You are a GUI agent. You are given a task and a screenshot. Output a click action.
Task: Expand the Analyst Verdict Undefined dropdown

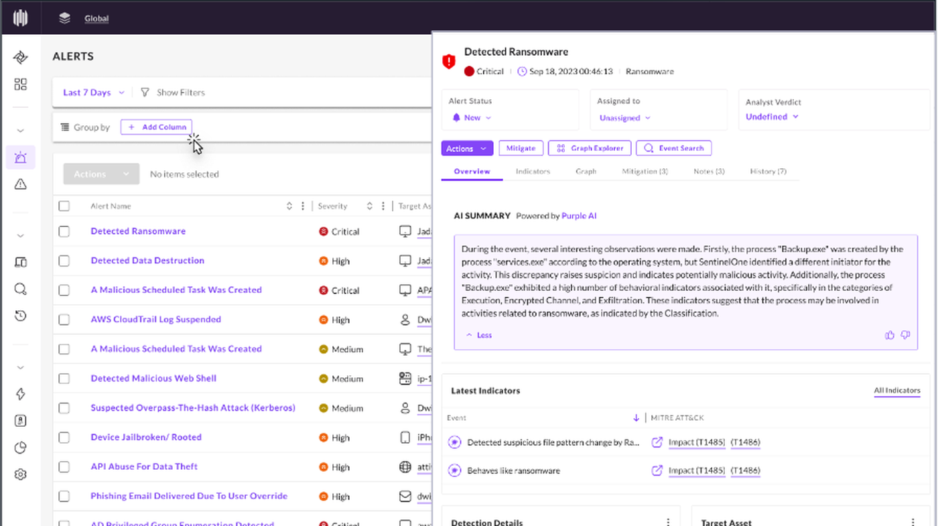pos(772,117)
